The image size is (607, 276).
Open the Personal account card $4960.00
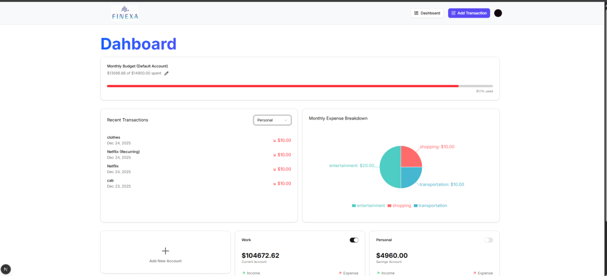[392, 255]
